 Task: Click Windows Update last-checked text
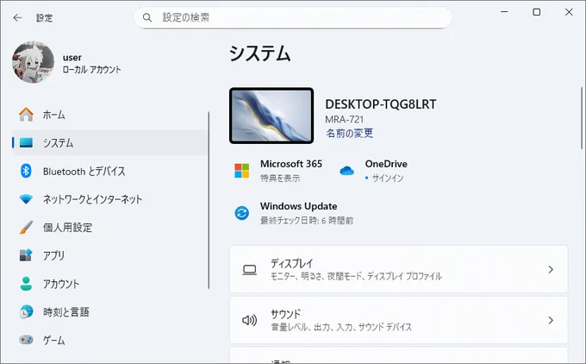(307, 221)
